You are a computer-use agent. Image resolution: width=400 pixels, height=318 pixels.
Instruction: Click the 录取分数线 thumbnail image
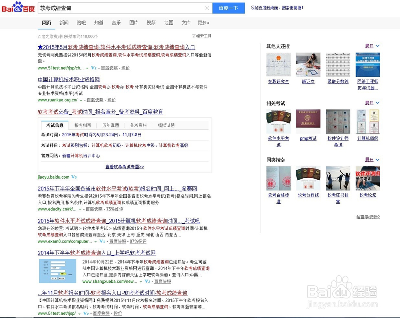(x=338, y=65)
